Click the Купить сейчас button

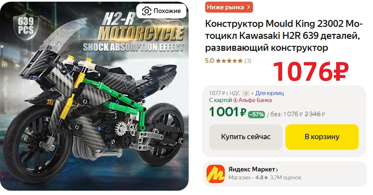click(x=246, y=137)
